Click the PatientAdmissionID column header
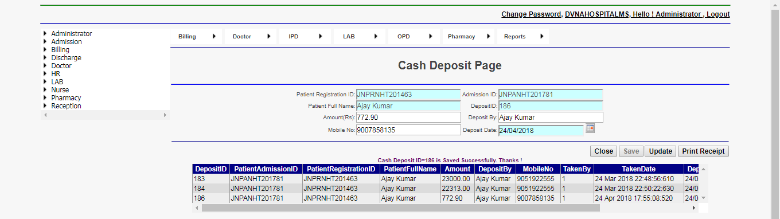 point(266,169)
